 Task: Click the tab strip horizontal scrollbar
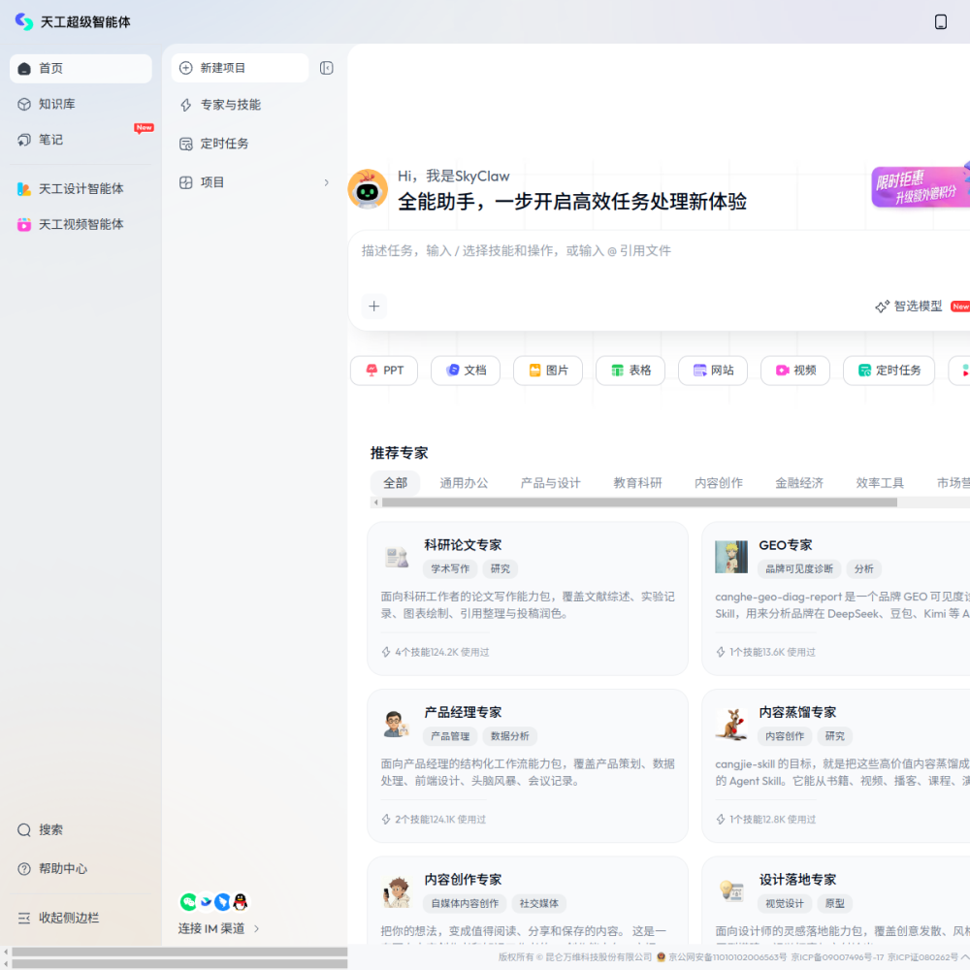[639, 502]
